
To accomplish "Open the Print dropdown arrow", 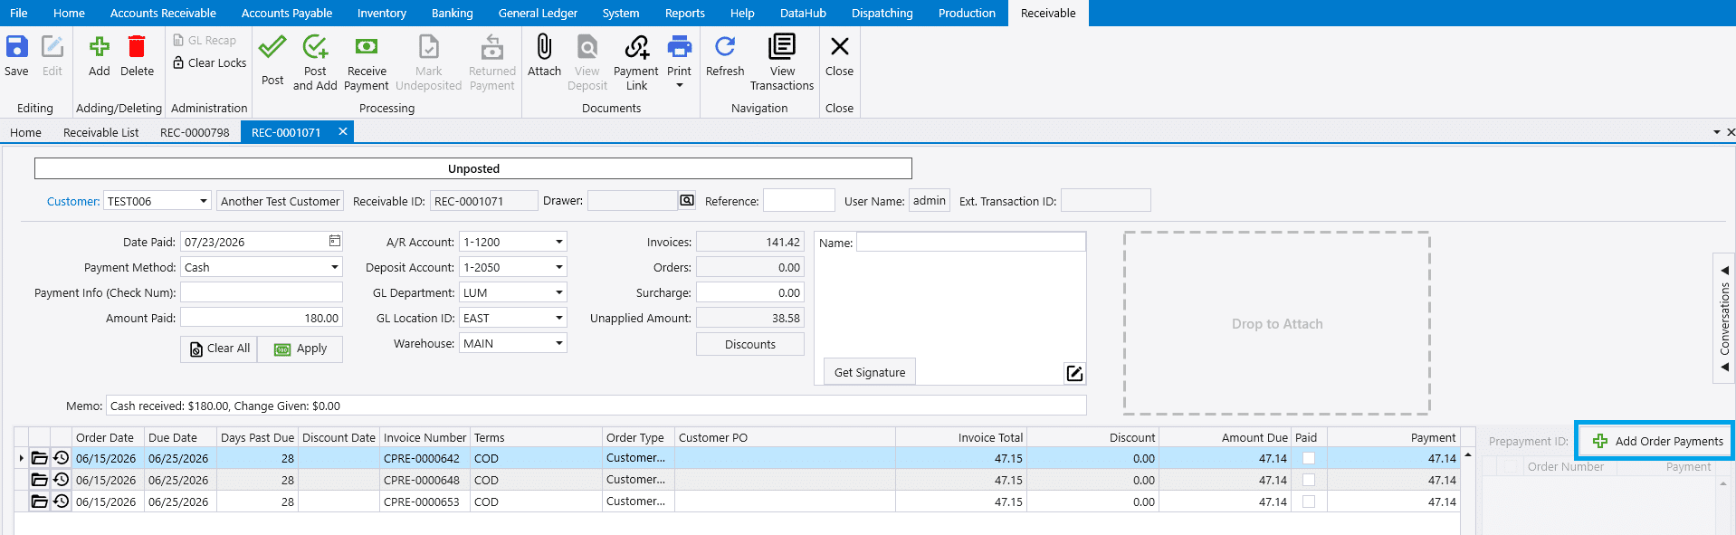I will (680, 86).
